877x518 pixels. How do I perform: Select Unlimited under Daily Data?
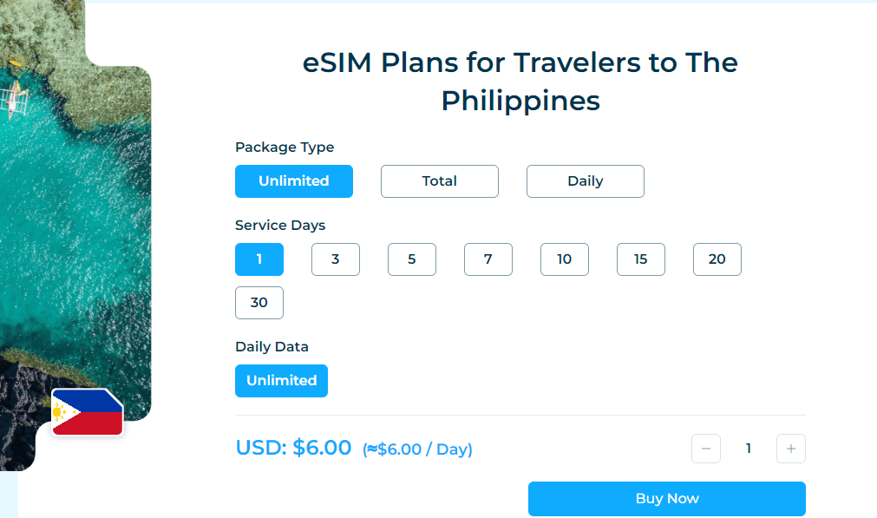point(281,381)
